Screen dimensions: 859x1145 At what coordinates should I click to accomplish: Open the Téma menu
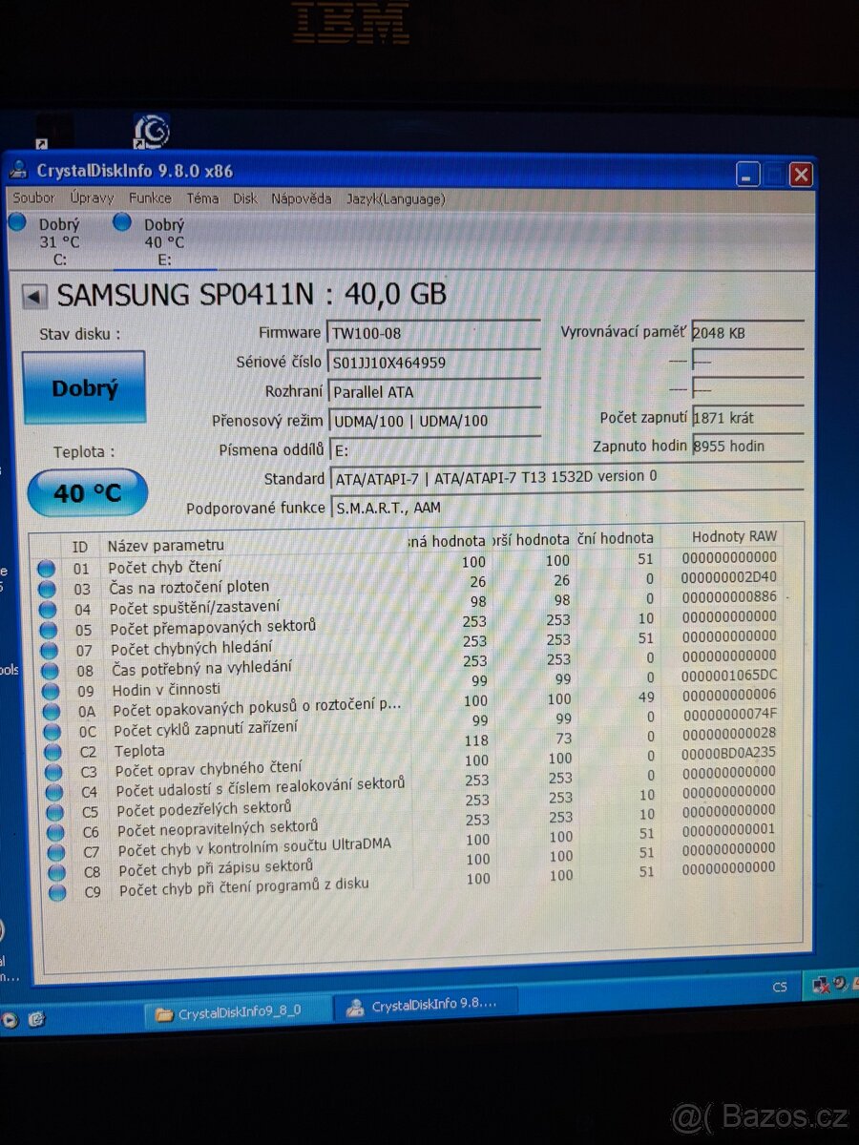(202, 198)
